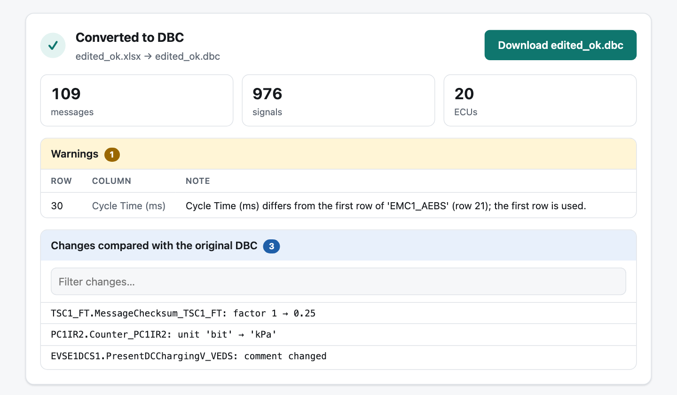Click the 'Cycle Time (ms)' column cell
This screenshot has height=395, width=677.
point(129,206)
